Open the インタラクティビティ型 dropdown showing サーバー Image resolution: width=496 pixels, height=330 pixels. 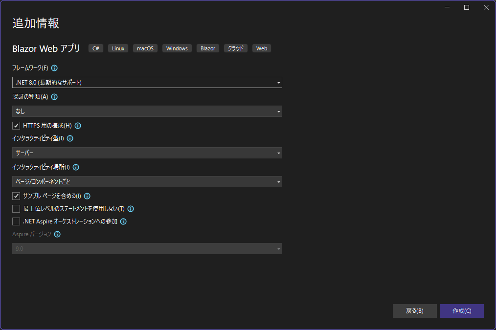(147, 153)
